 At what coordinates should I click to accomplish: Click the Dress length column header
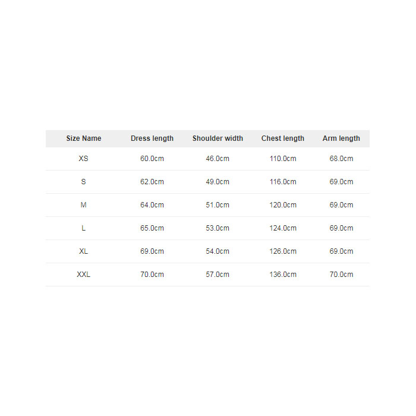pos(152,138)
